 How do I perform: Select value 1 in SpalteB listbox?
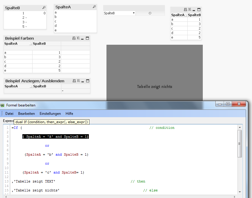pyautogui.click(x=23, y=13)
